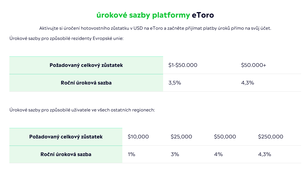Click the "1%" interest rate cell
The image size is (305, 172).
pos(131,154)
